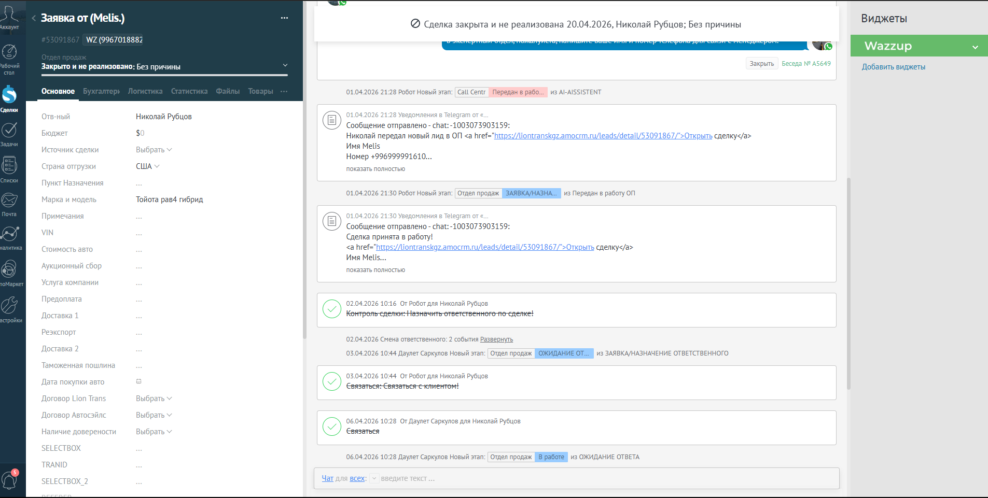The image size is (988, 498).
Task: Toggle the completed check of Контроль сделки task
Action: coord(332,309)
